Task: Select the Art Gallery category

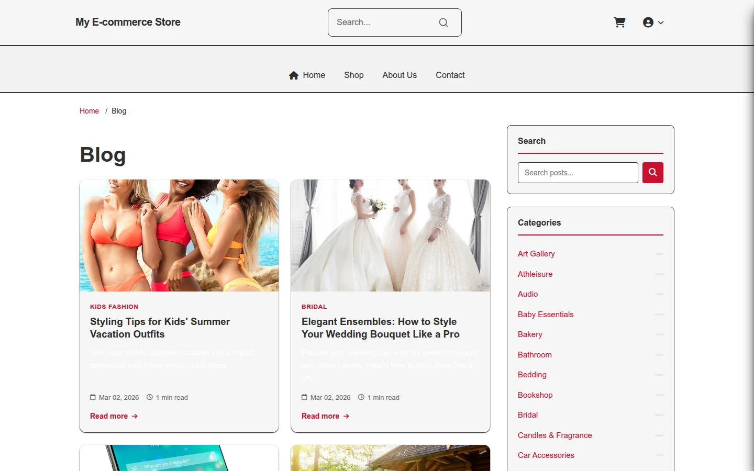Action: coord(536,254)
